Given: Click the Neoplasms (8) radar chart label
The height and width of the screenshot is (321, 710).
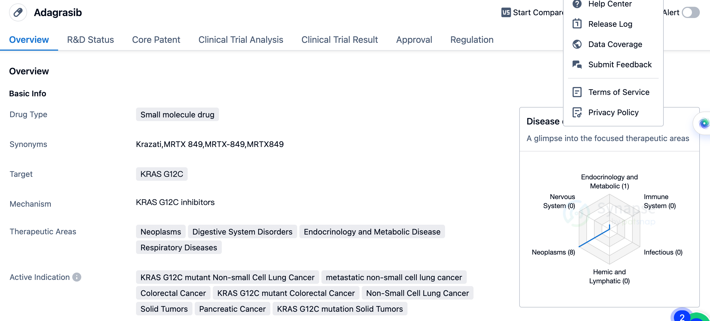Looking at the screenshot, I should tap(553, 252).
